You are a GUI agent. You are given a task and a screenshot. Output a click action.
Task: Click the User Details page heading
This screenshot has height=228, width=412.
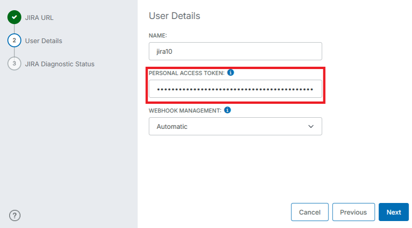coord(174,16)
